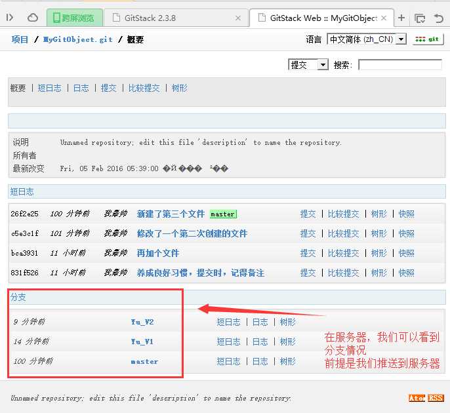Click the cloud sync icon

point(32,18)
